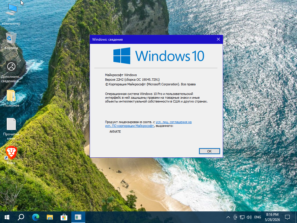This screenshot has height=223, width=297.
Task: Select the 'Полезное' folder on desktop
Action: (11, 98)
